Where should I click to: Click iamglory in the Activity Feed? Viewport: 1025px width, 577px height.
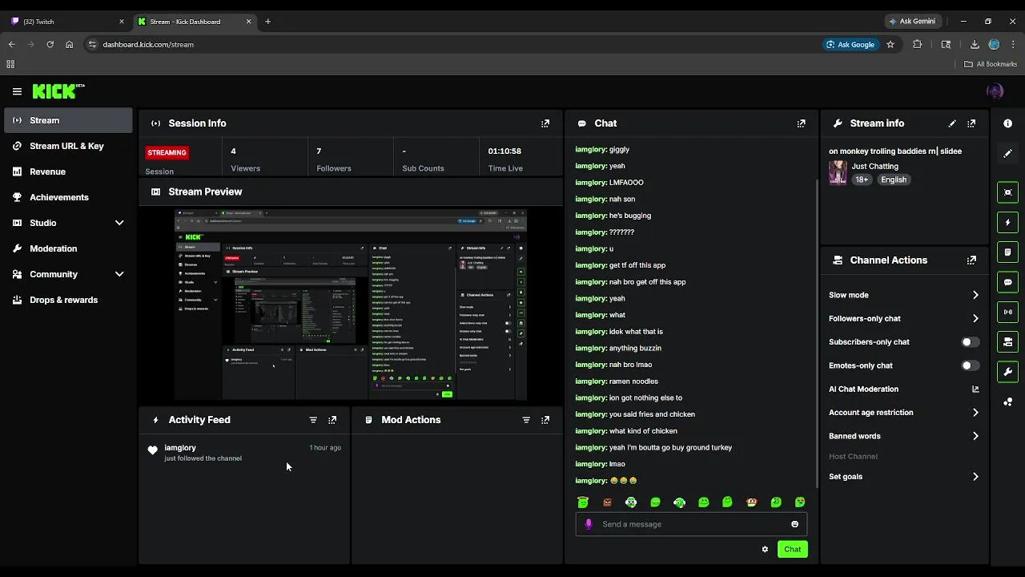point(180,448)
